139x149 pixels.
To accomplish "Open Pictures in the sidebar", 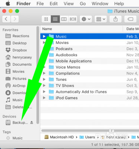I will tap(16, 79).
